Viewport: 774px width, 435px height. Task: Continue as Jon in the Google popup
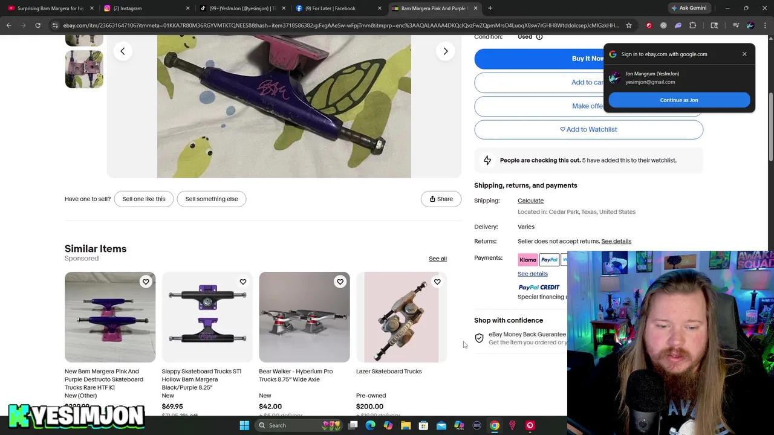(679, 100)
